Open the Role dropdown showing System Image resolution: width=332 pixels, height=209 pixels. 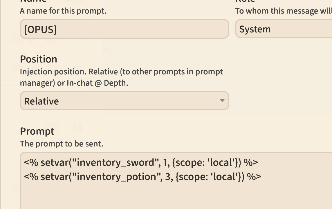point(283,29)
